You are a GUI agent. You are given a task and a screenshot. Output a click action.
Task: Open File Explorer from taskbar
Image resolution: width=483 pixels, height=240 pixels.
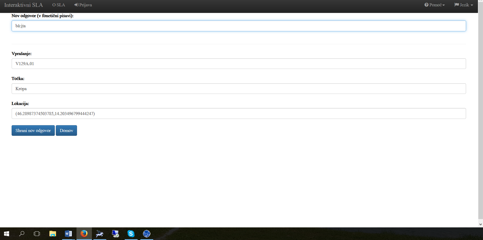pyautogui.click(x=53, y=234)
